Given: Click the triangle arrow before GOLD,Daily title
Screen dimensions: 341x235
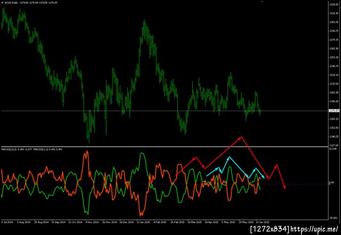Looking at the screenshot, I should 2,3.
